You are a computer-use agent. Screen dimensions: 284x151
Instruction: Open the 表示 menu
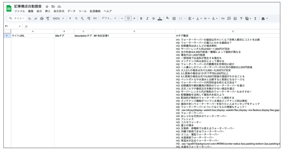[39, 11]
